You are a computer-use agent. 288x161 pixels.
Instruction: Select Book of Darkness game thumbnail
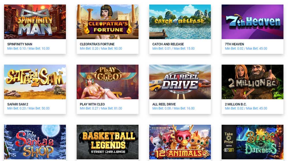252,142
